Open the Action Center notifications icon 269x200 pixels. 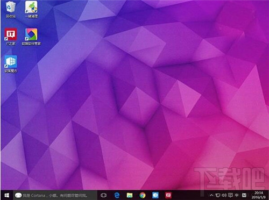click(x=230, y=195)
